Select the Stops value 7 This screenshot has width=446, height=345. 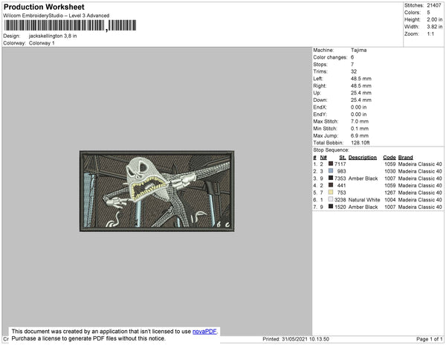[352, 64]
